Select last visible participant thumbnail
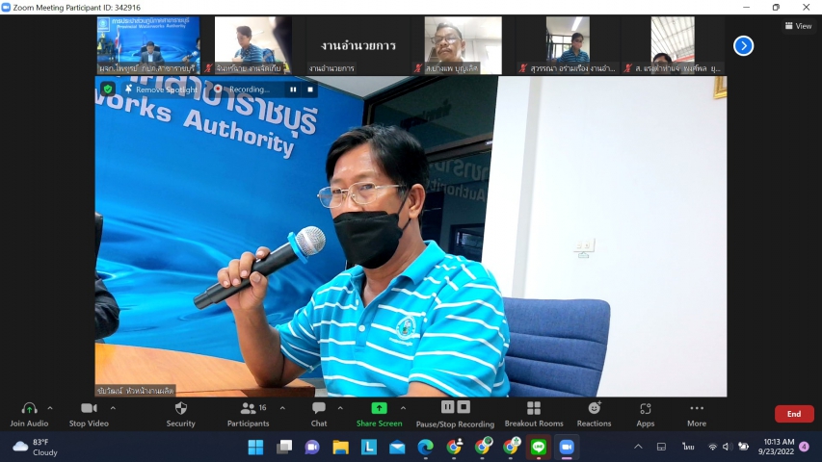The width and height of the screenshot is (822, 462). pos(674,45)
